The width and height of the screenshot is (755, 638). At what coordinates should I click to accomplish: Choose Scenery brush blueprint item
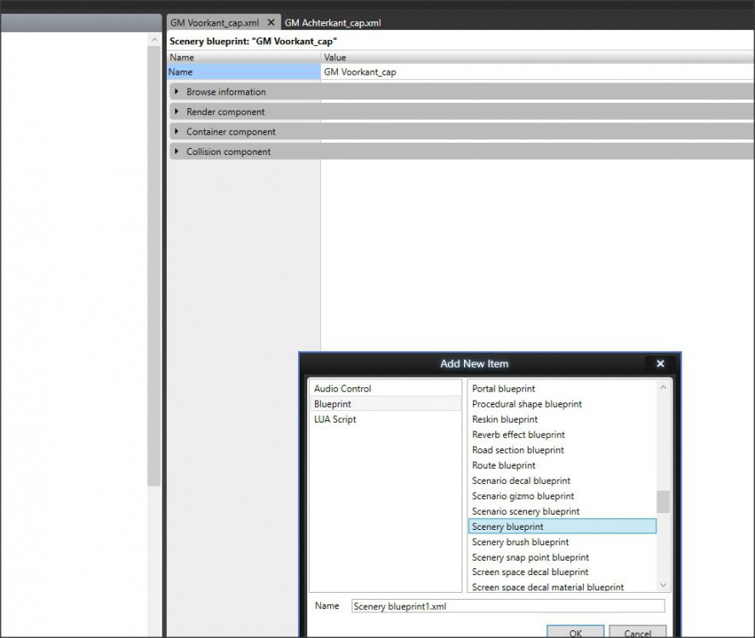click(520, 542)
